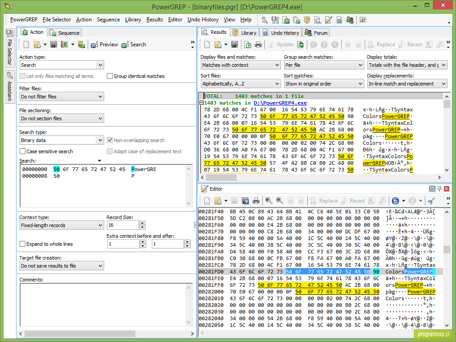The height and width of the screenshot is (342, 456).
Task: Open the Sort matches dropdown
Action: [x=324, y=84]
